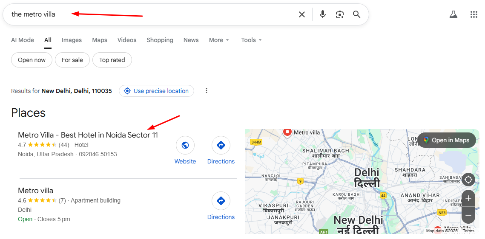Show my location on the map
The width and height of the screenshot is (485, 239).
coord(468,180)
